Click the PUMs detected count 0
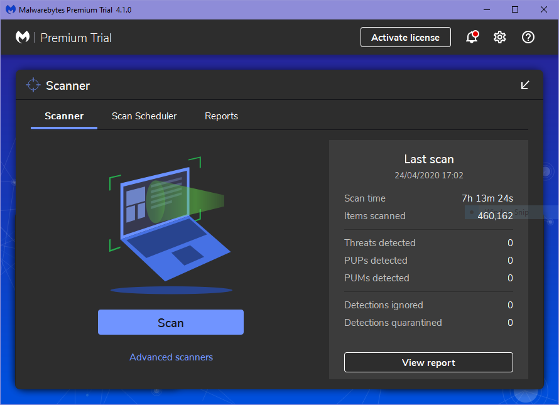Viewport: 559px width, 405px height. tap(510, 278)
